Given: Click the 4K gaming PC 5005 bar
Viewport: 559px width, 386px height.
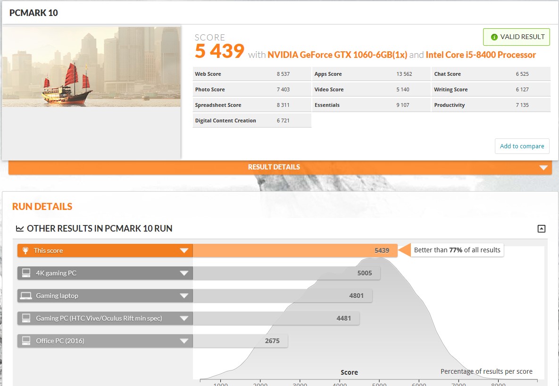Looking at the screenshot, I should [x=287, y=273].
